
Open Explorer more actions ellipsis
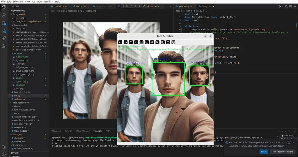[x=45, y=6]
